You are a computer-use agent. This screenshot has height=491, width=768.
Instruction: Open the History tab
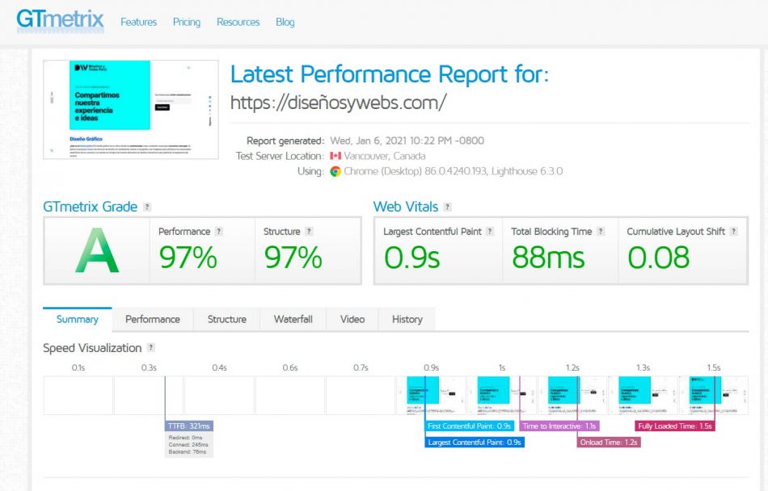(x=407, y=319)
